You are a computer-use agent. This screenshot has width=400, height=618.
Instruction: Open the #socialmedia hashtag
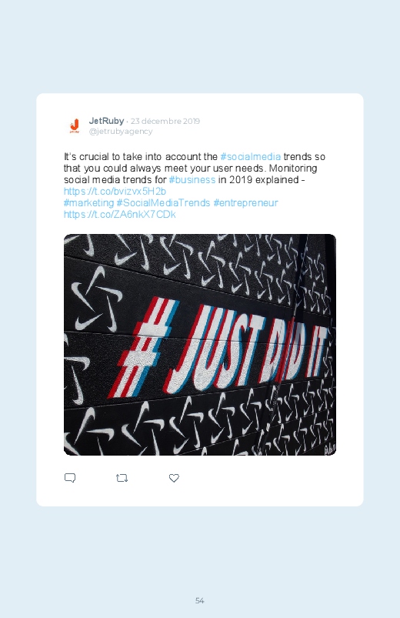[251, 157]
